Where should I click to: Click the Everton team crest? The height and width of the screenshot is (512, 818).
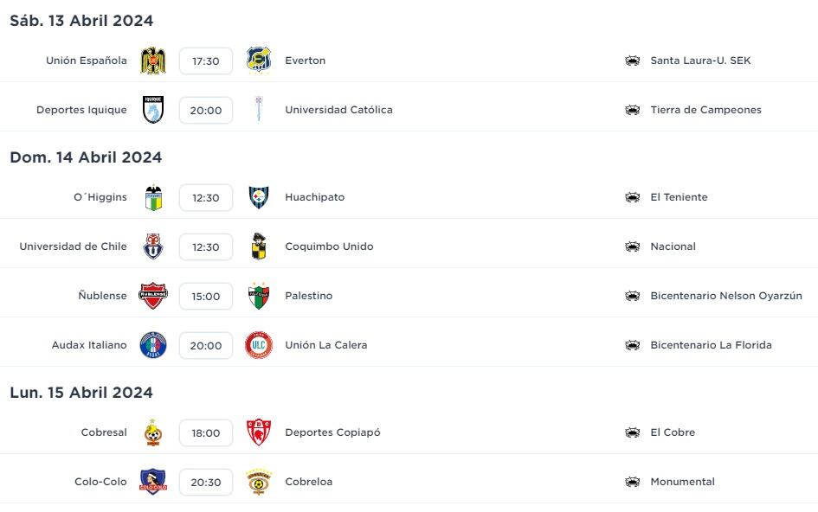[259, 60]
